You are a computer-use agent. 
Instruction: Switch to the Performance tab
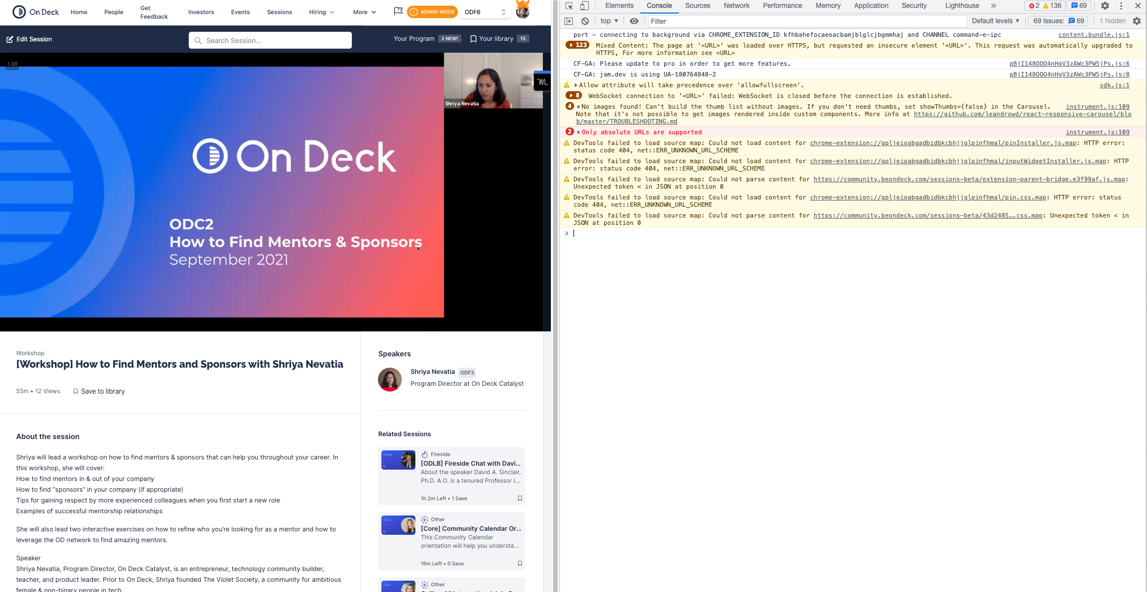(783, 6)
